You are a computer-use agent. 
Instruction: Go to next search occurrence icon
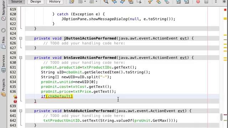pyautogui.click(x=123, y=1)
